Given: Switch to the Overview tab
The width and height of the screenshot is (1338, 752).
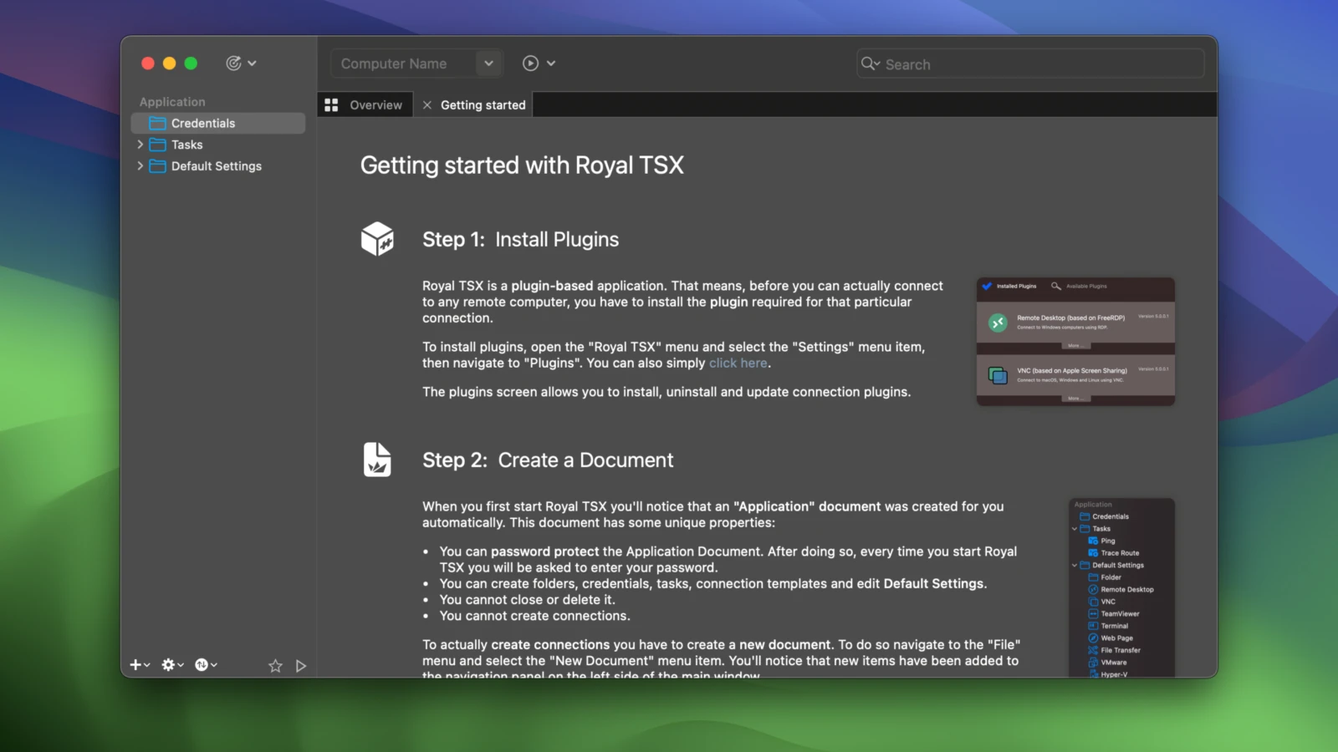Looking at the screenshot, I should 375,104.
